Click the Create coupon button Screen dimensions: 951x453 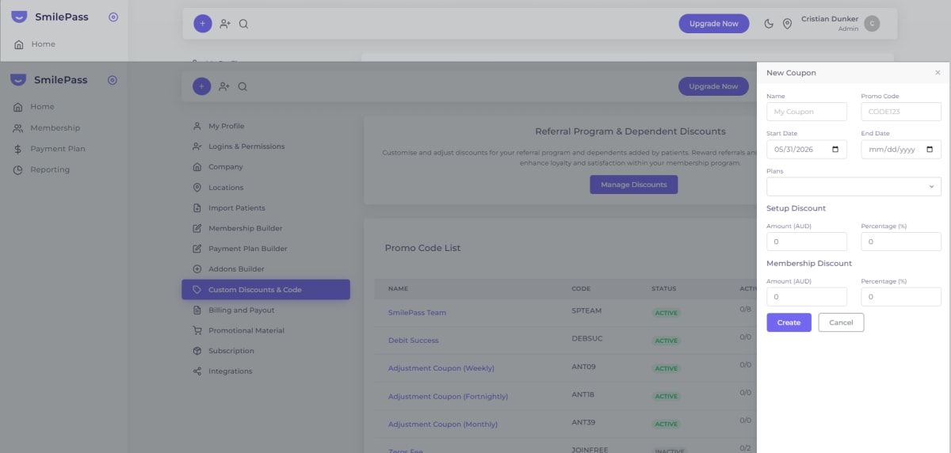[x=789, y=322]
